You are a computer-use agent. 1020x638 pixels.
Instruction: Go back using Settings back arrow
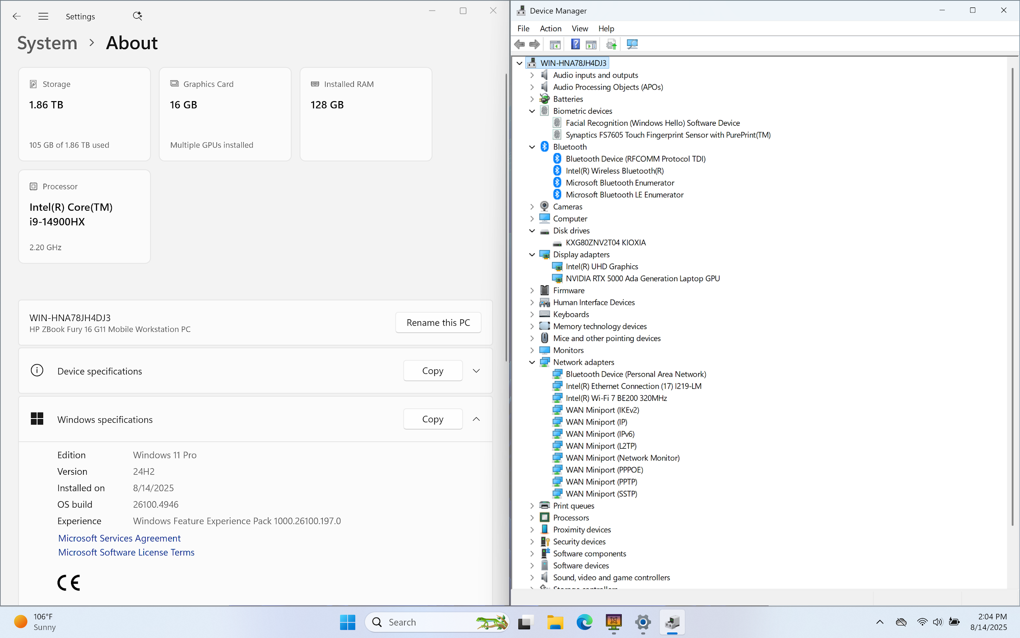[17, 16]
